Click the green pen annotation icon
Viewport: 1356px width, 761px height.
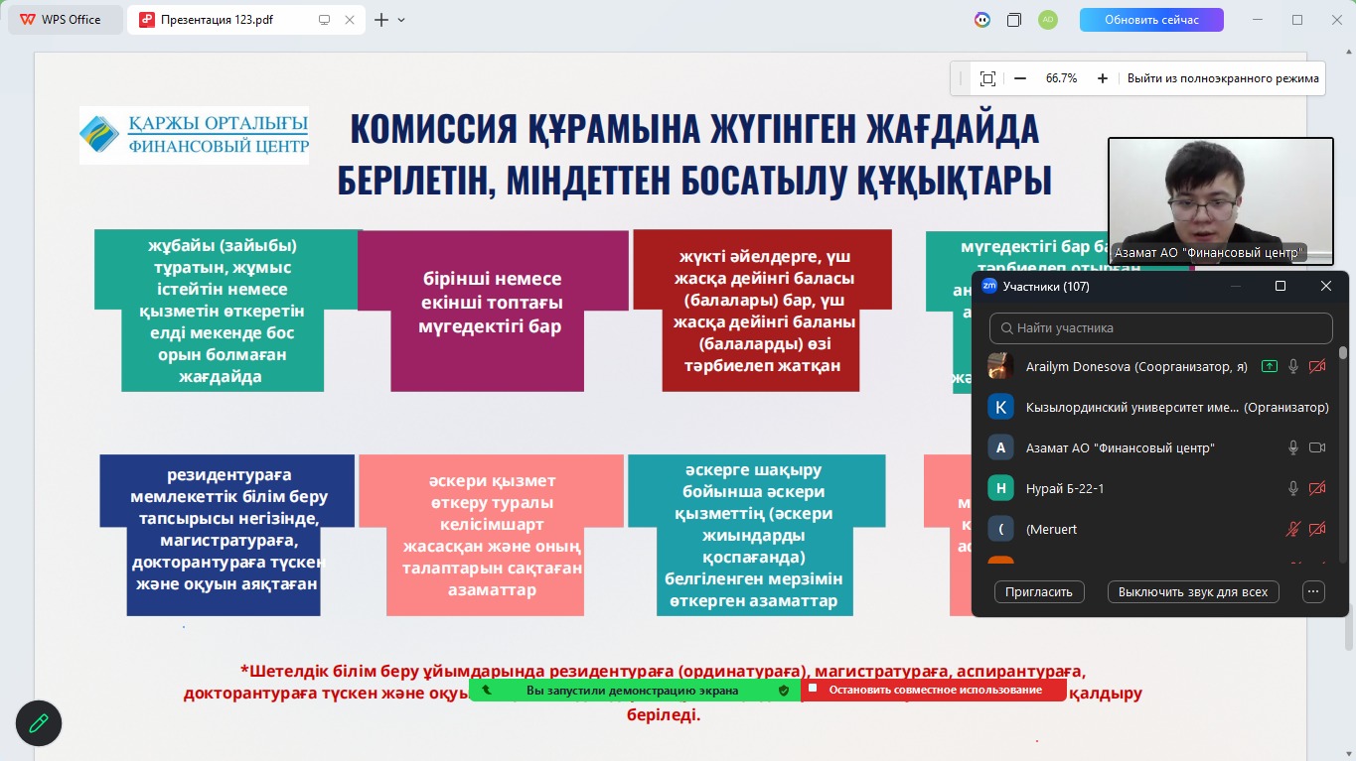coord(39,723)
